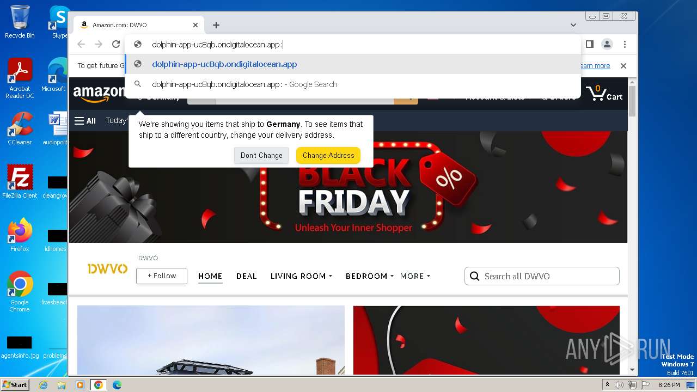Image resolution: width=697 pixels, height=392 pixels.
Task: Select dolphin-app-uc8qb.ondigitalocean.app URL suggestion
Action: [x=353, y=64]
